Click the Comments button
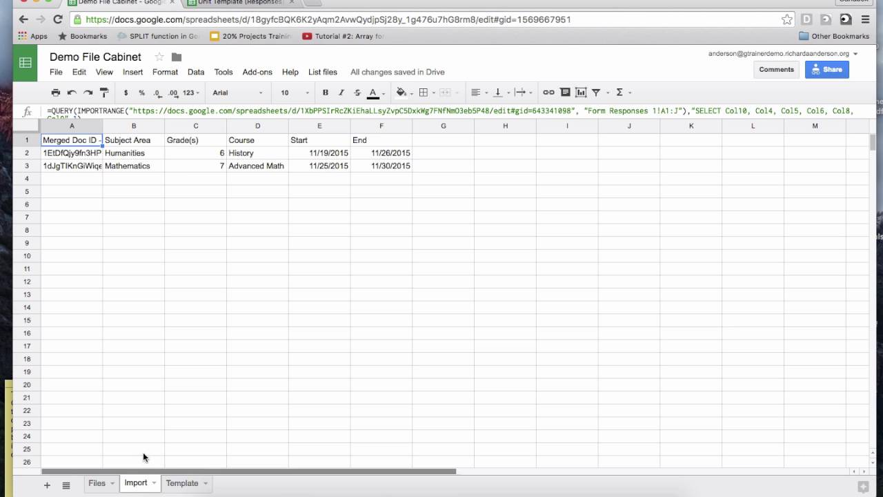The image size is (883, 497). pyautogui.click(x=777, y=69)
